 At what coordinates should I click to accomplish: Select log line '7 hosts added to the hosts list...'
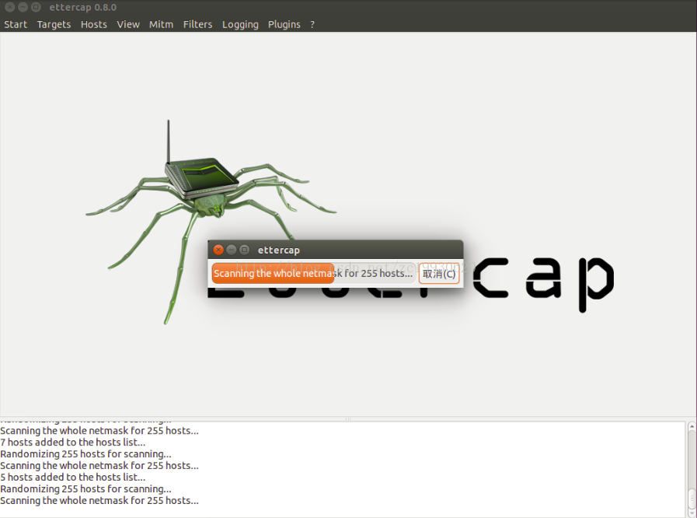coord(73,443)
